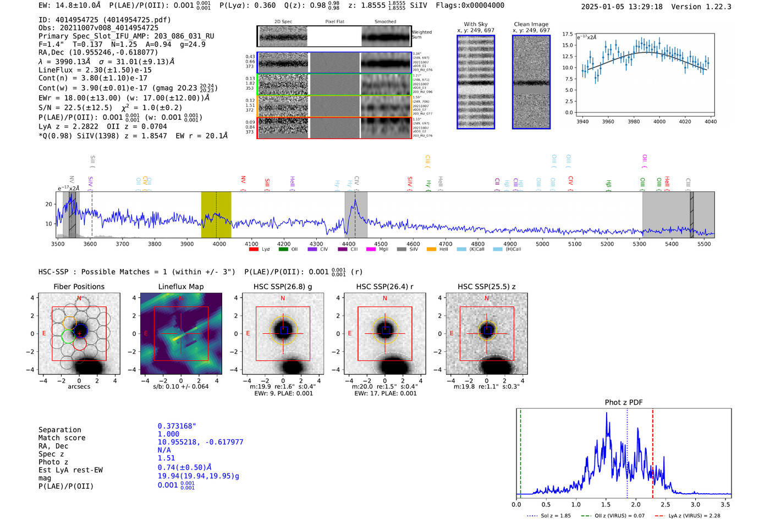This screenshot has height=524, width=770.
Task: Click the With Sky fiber cutout
Action: pos(476,82)
